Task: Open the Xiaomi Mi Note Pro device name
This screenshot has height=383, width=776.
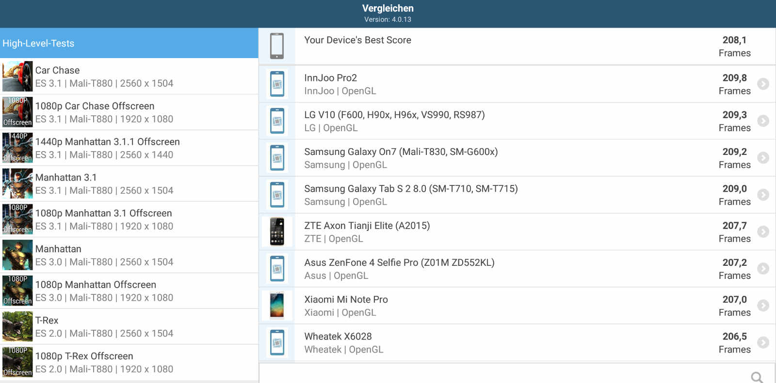Action: point(346,300)
